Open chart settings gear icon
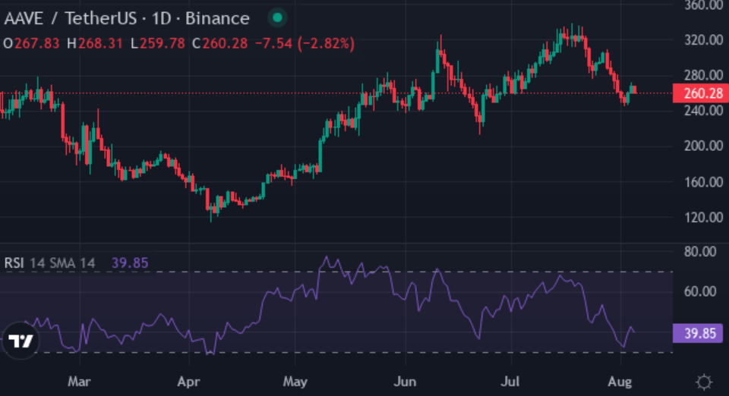This screenshot has width=729, height=396. click(704, 382)
